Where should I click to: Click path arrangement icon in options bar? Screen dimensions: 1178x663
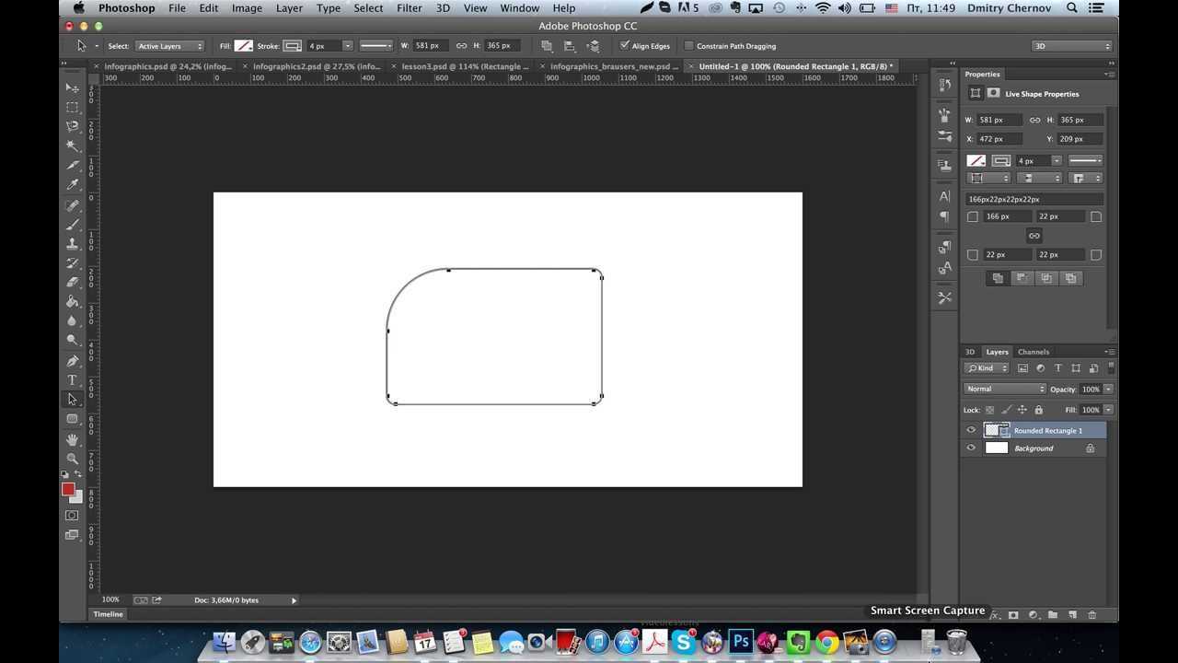pos(593,46)
